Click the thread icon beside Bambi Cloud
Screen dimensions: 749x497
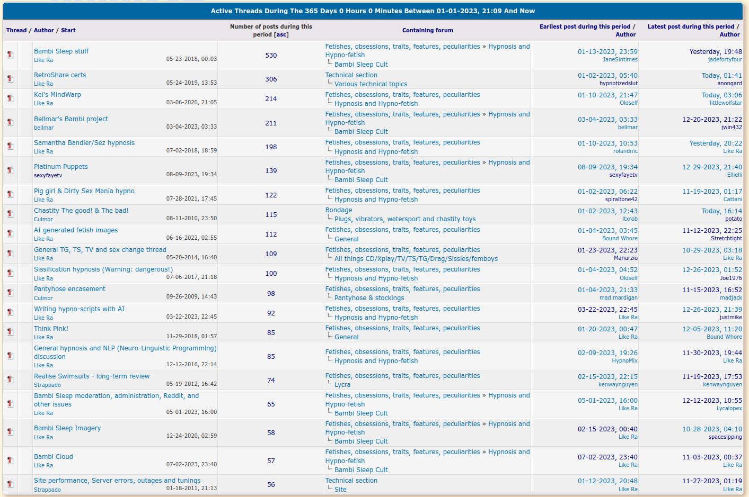pyautogui.click(x=10, y=460)
